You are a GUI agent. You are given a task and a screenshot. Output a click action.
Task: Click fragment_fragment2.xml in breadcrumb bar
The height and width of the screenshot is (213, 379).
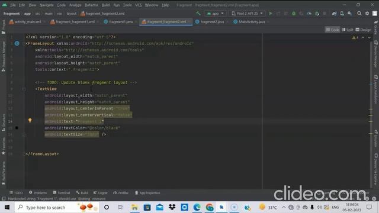point(102,14)
